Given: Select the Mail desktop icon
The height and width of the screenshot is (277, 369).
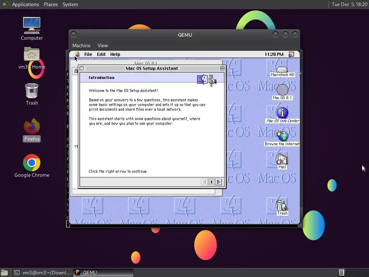Looking at the screenshot, I should [x=282, y=162].
